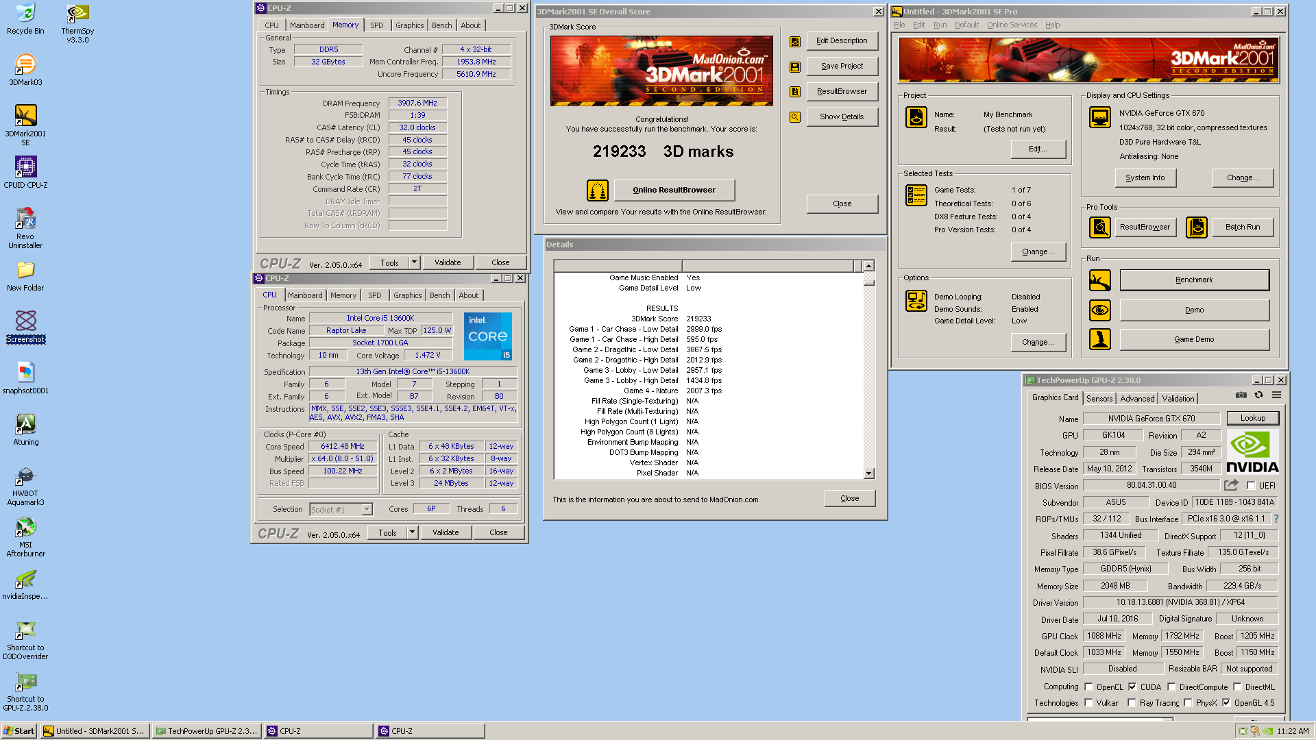Switch to SPD tab in upper CPU-Z window
The image size is (1316, 740).
pos(377,25)
